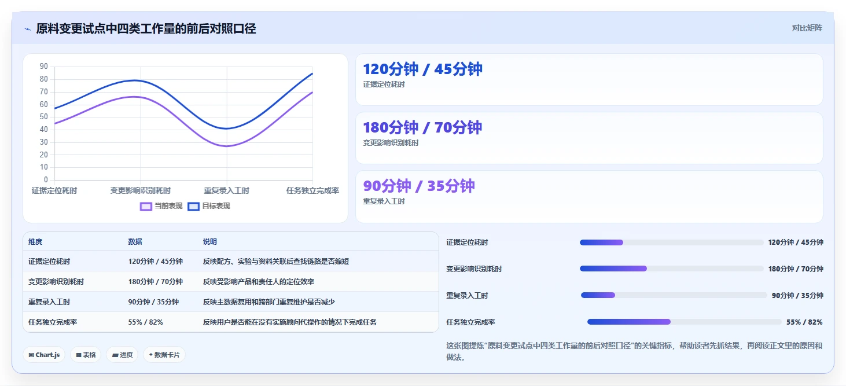
Task: Select the 进度 tag chip
Action: coord(122,355)
